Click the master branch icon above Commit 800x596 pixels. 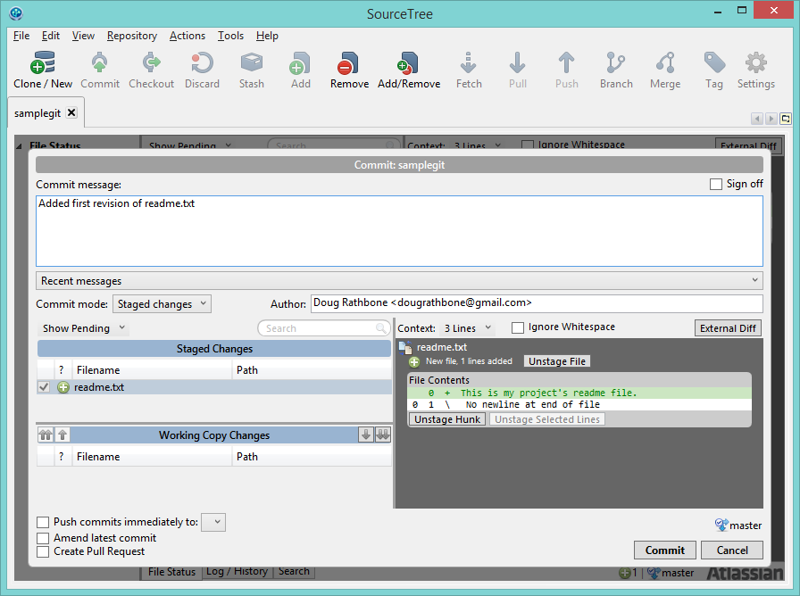(721, 525)
